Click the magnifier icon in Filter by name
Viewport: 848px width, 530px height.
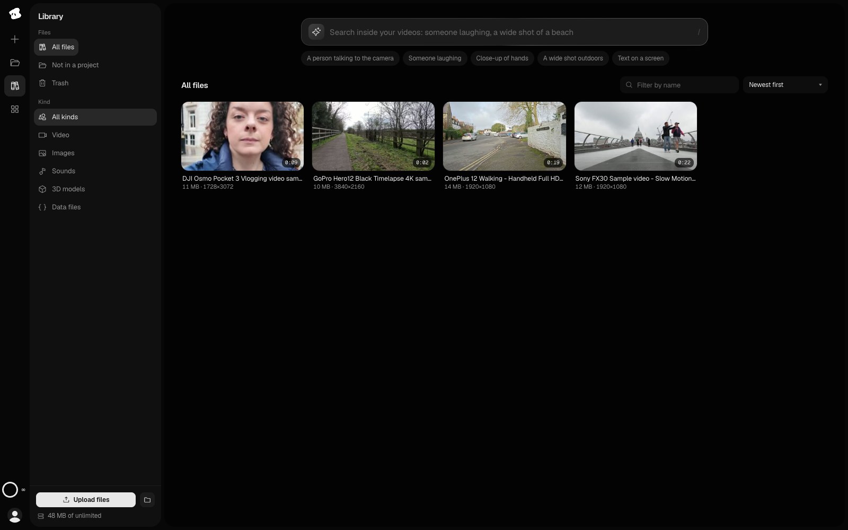pos(629,85)
